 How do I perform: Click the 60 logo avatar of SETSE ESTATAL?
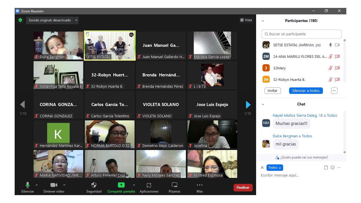(x=266, y=45)
